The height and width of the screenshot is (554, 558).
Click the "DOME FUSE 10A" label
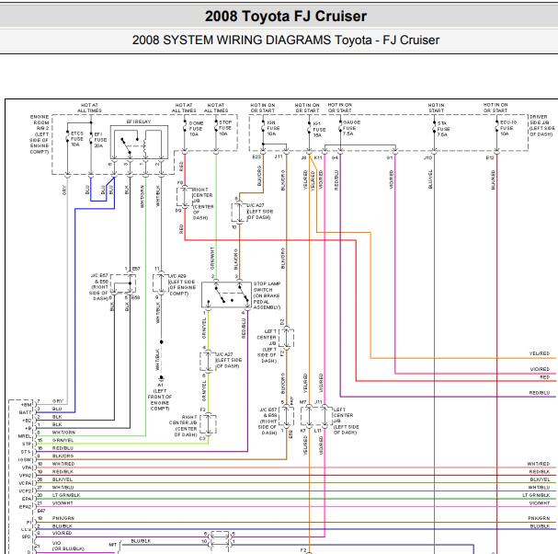click(196, 129)
